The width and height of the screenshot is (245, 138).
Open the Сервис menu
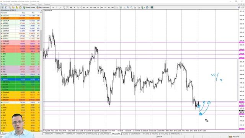point(33,4)
